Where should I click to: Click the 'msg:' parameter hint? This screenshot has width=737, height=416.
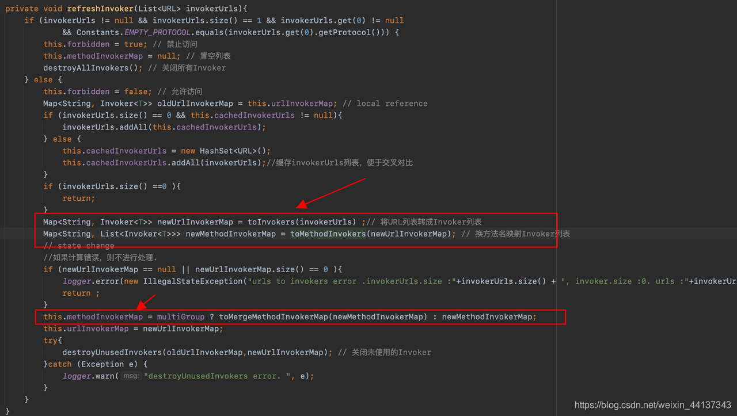(132, 376)
